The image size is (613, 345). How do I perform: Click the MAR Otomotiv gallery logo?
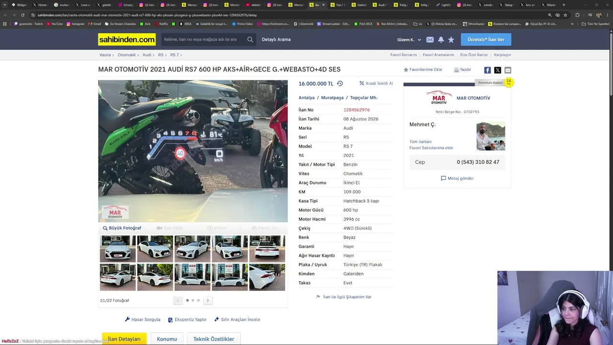[x=439, y=98]
